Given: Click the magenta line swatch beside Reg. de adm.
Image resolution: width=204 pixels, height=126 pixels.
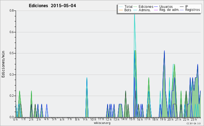Looking at the screenshot, I should [x=156, y=10].
